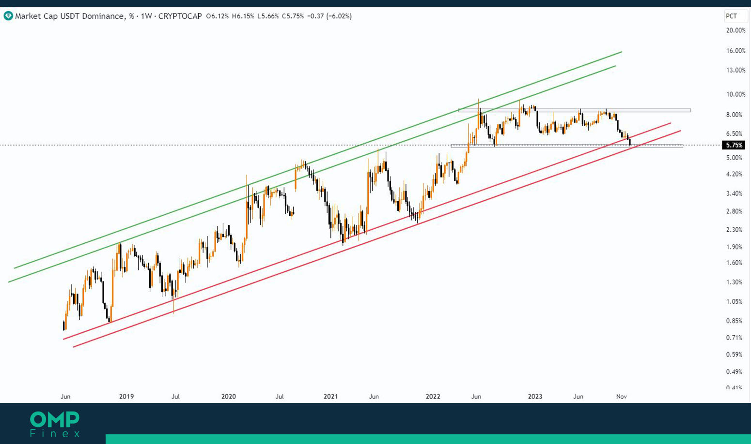The image size is (751, 444).
Task: Click the 0.49% price axis label
Action: (x=734, y=372)
